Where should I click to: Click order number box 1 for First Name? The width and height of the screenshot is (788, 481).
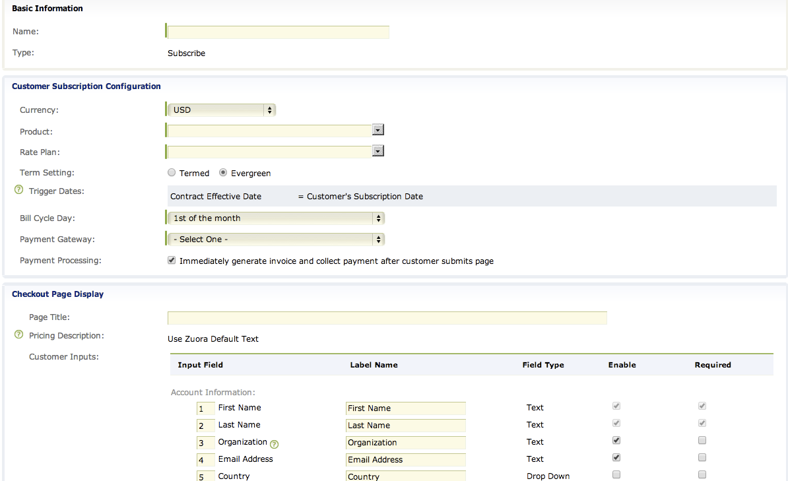(205, 408)
